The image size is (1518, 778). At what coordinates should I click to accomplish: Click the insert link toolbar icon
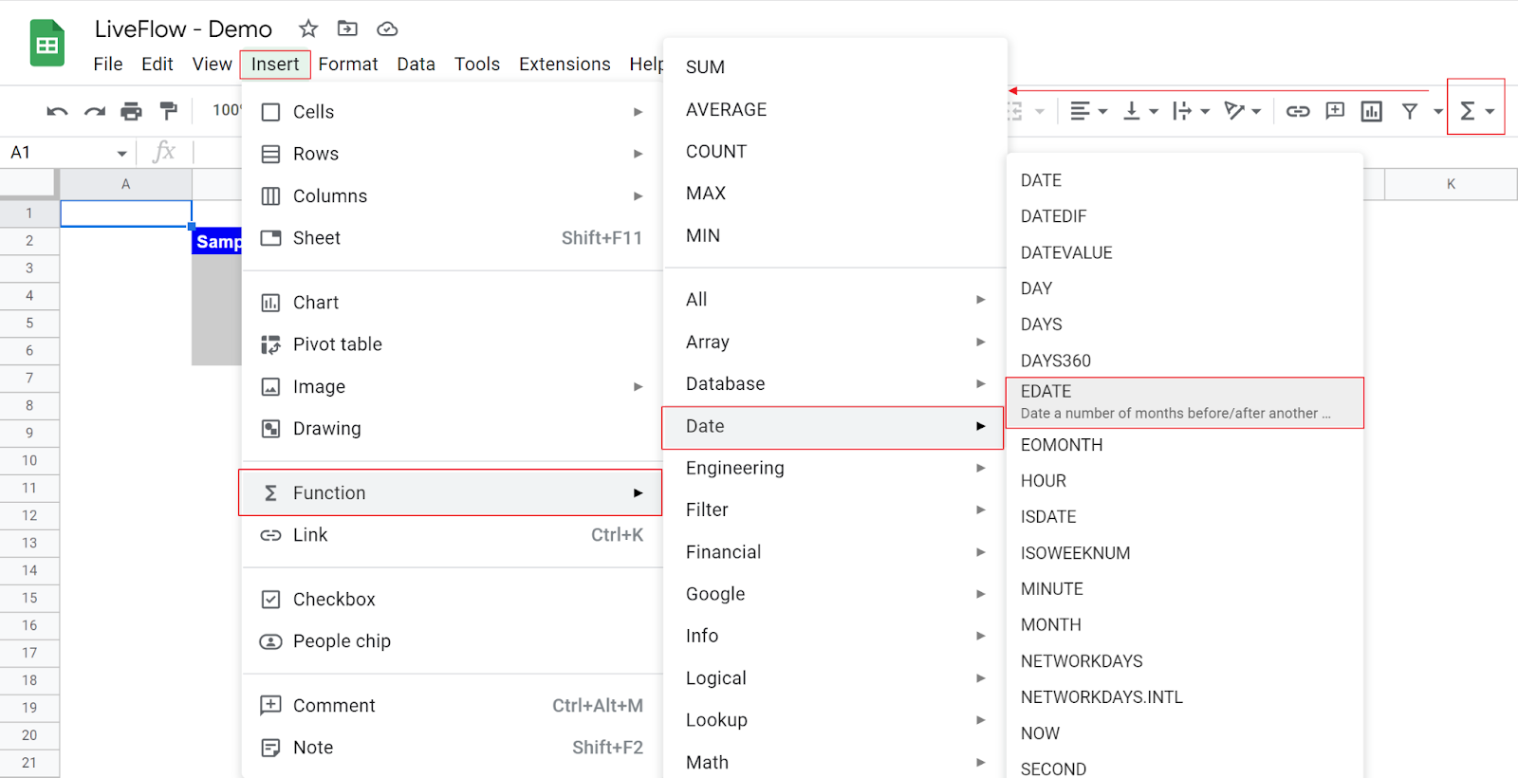pyautogui.click(x=1297, y=111)
